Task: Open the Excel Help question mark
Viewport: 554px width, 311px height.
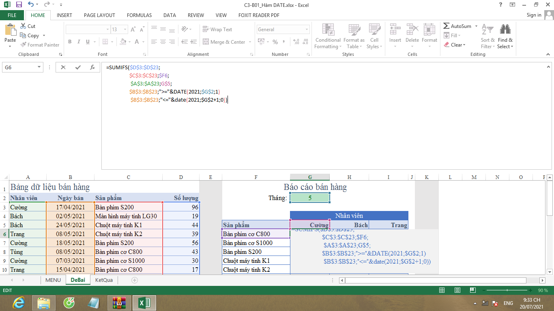Action: 500,4
